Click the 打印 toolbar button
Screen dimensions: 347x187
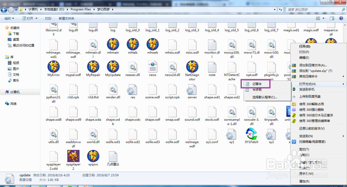tap(48, 18)
